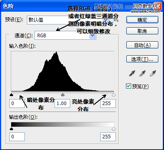Click output highlight value field 255

pos(108,137)
